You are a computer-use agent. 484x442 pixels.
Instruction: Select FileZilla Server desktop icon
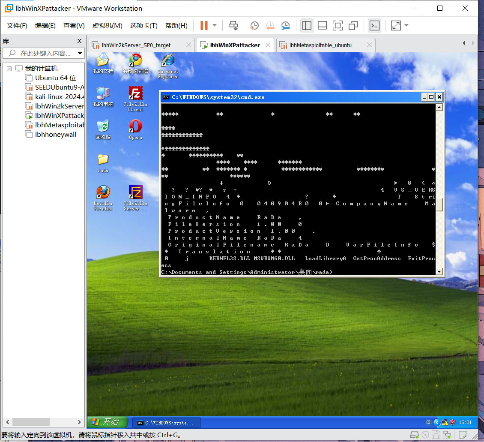135,198
